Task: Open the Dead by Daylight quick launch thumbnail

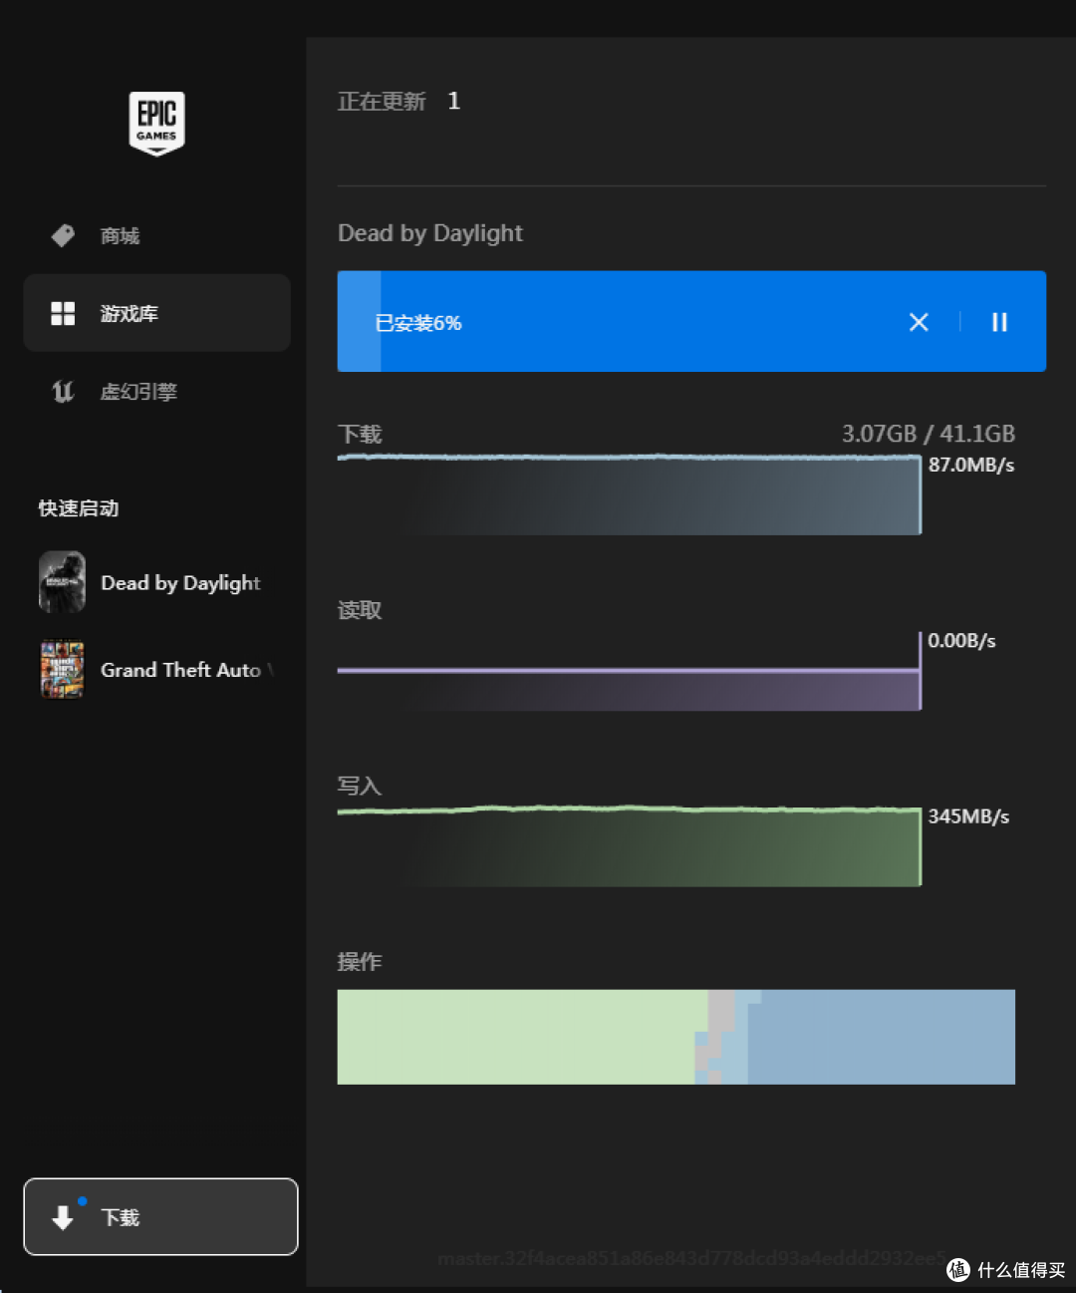Action: tap(62, 582)
